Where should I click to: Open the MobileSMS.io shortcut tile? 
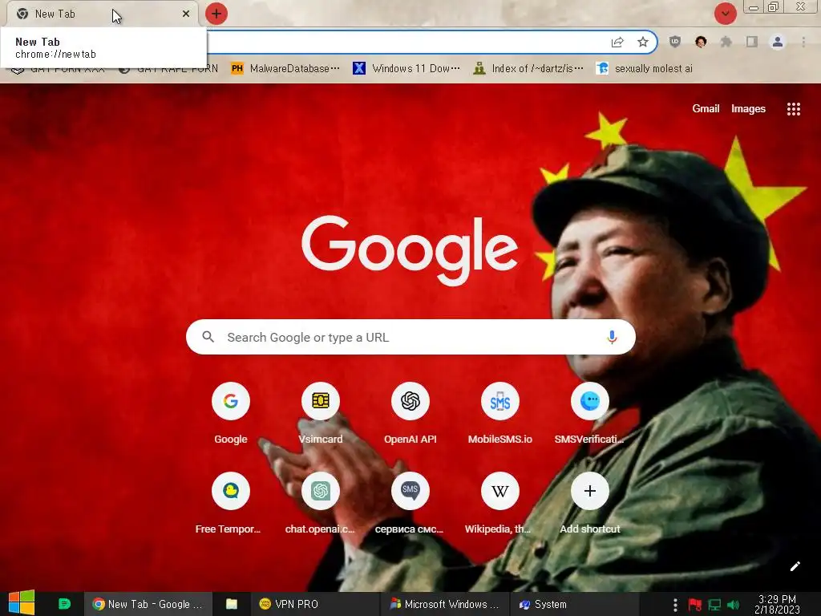[500, 413]
